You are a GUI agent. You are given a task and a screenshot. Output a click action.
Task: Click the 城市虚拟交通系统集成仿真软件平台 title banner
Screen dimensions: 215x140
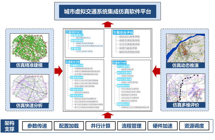[x=107, y=11]
